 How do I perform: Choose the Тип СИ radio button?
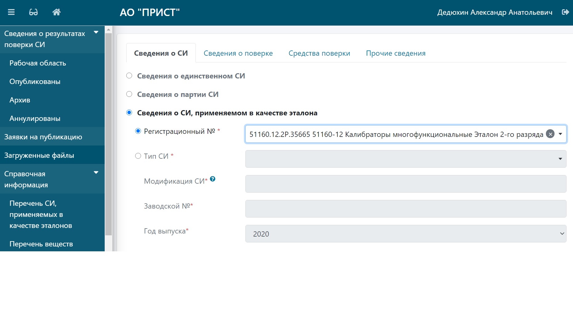pyautogui.click(x=138, y=156)
